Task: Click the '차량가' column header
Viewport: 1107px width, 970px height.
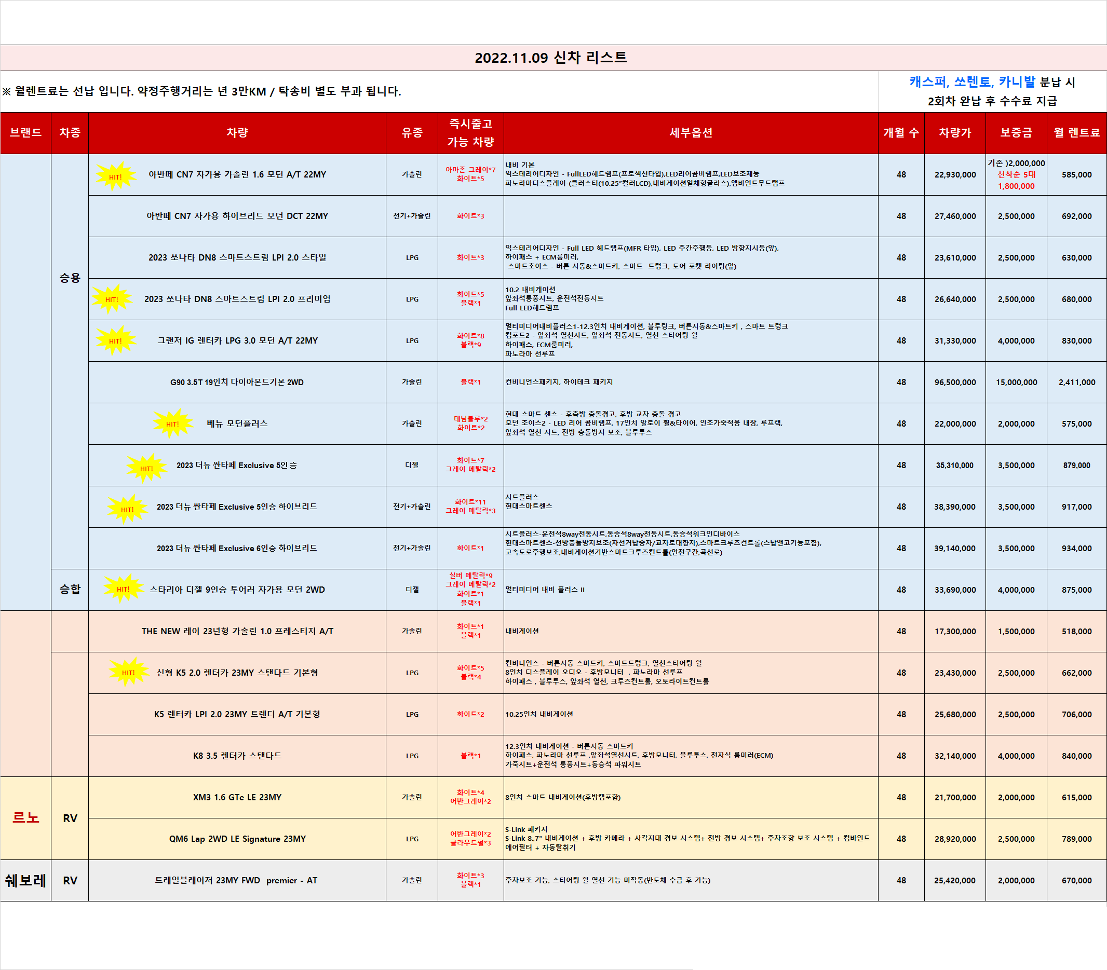Action: coord(955,133)
